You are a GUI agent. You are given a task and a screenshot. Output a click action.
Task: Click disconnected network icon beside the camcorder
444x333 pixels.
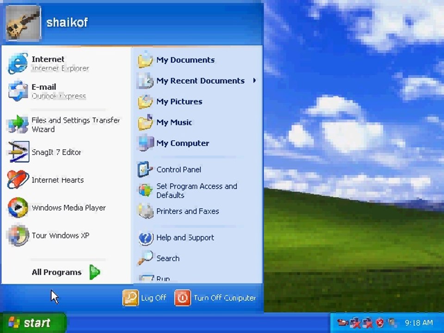pos(356,322)
